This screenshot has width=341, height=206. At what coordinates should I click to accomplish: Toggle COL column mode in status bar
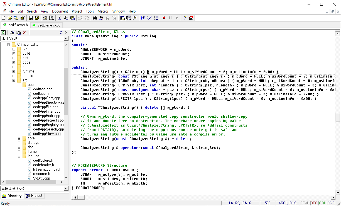click(323, 203)
